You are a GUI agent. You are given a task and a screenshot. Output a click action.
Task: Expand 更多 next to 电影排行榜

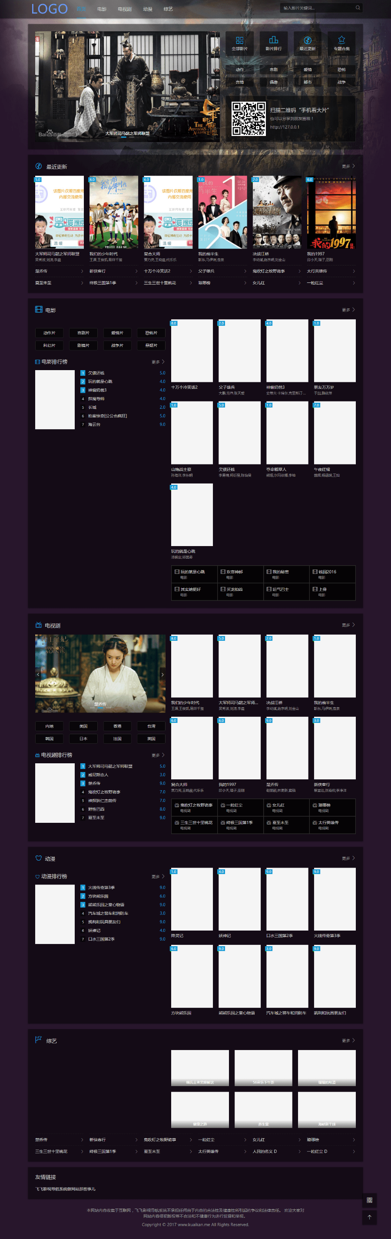tap(158, 362)
